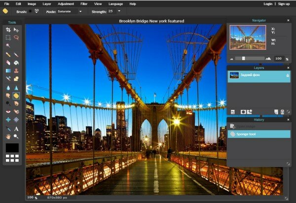
Task: Activate the Lasso tool
Action: pos(16,37)
